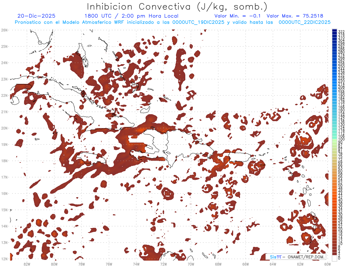
Task: Click the '72W' longitude label
Action: (x=164, y=264)
